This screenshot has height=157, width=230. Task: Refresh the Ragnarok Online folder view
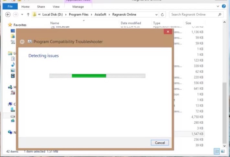[162, 15]
